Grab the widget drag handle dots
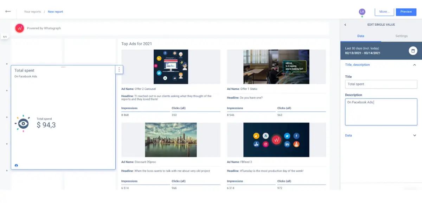Screen dimensions: 422x211 (63, 67)
